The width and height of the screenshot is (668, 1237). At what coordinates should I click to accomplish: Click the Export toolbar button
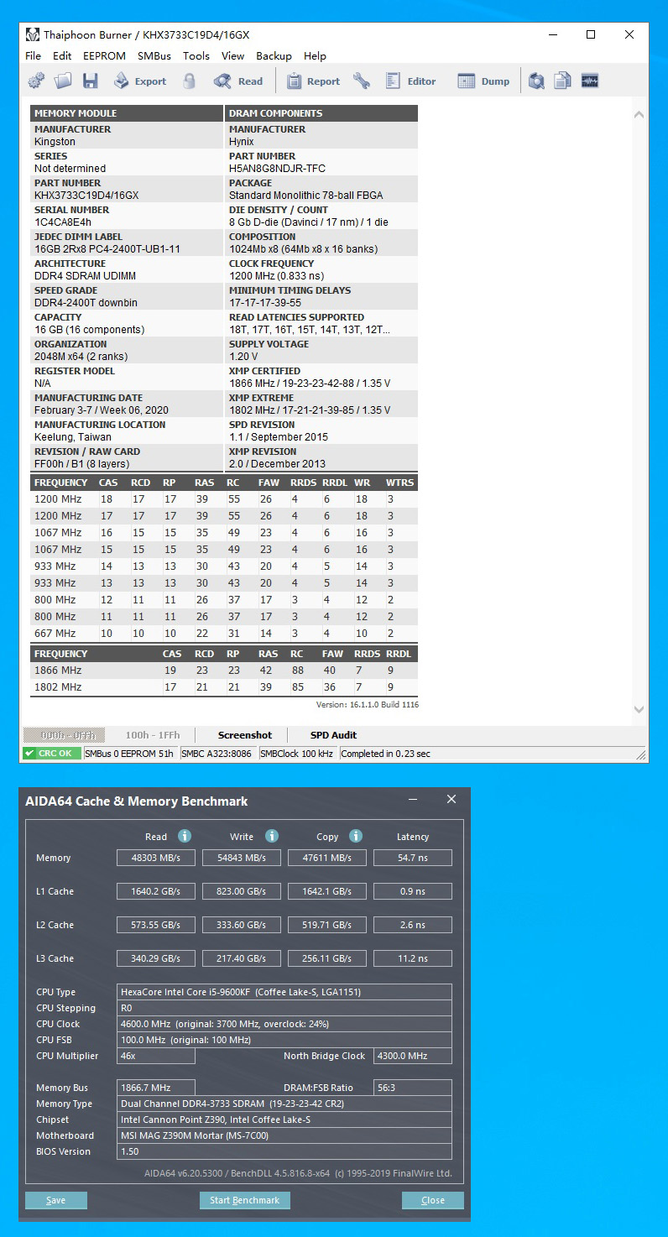(140, 81)
